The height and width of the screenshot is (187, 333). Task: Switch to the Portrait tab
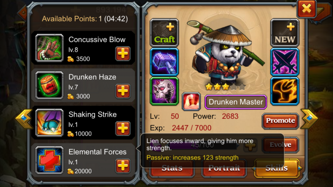tap(224, 168)
